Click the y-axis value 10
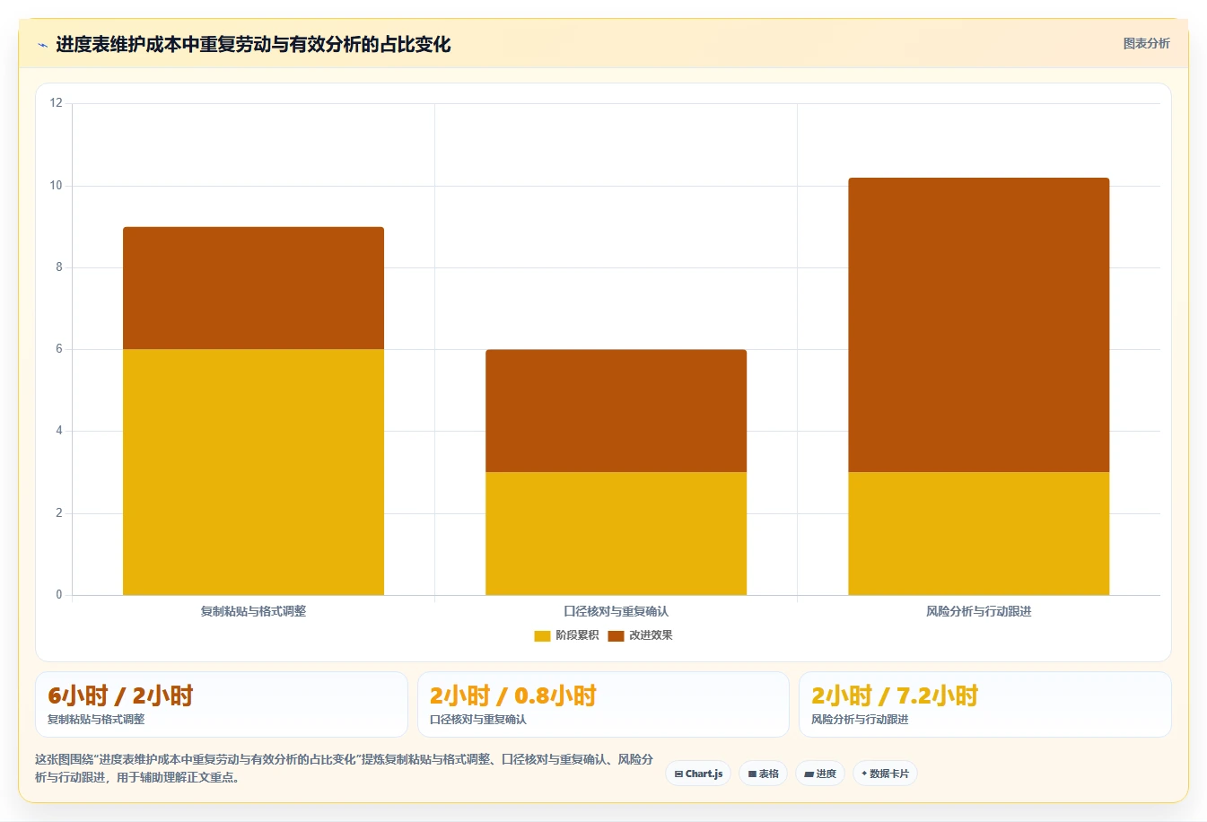The image size is (1207, 822). tap(57, 186)
